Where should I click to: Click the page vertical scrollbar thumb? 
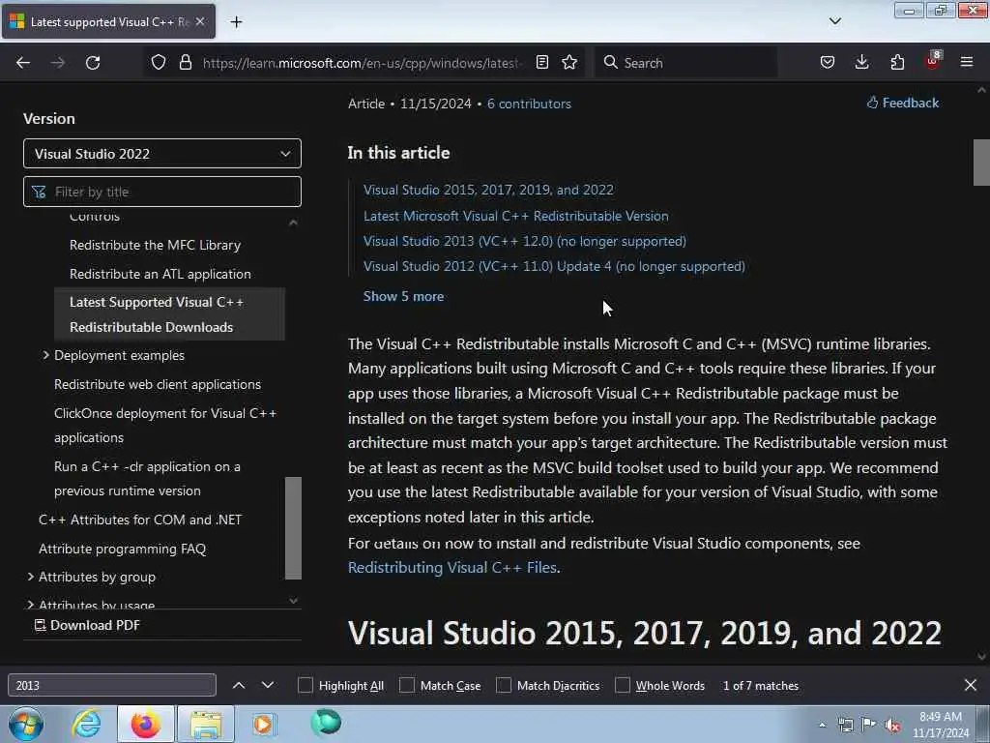[x=981, y=162]
